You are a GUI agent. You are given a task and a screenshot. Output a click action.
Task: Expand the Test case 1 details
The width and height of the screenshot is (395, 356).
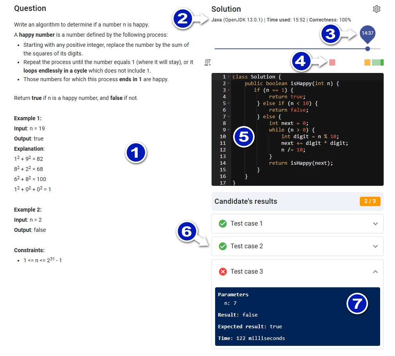[375, 224]
